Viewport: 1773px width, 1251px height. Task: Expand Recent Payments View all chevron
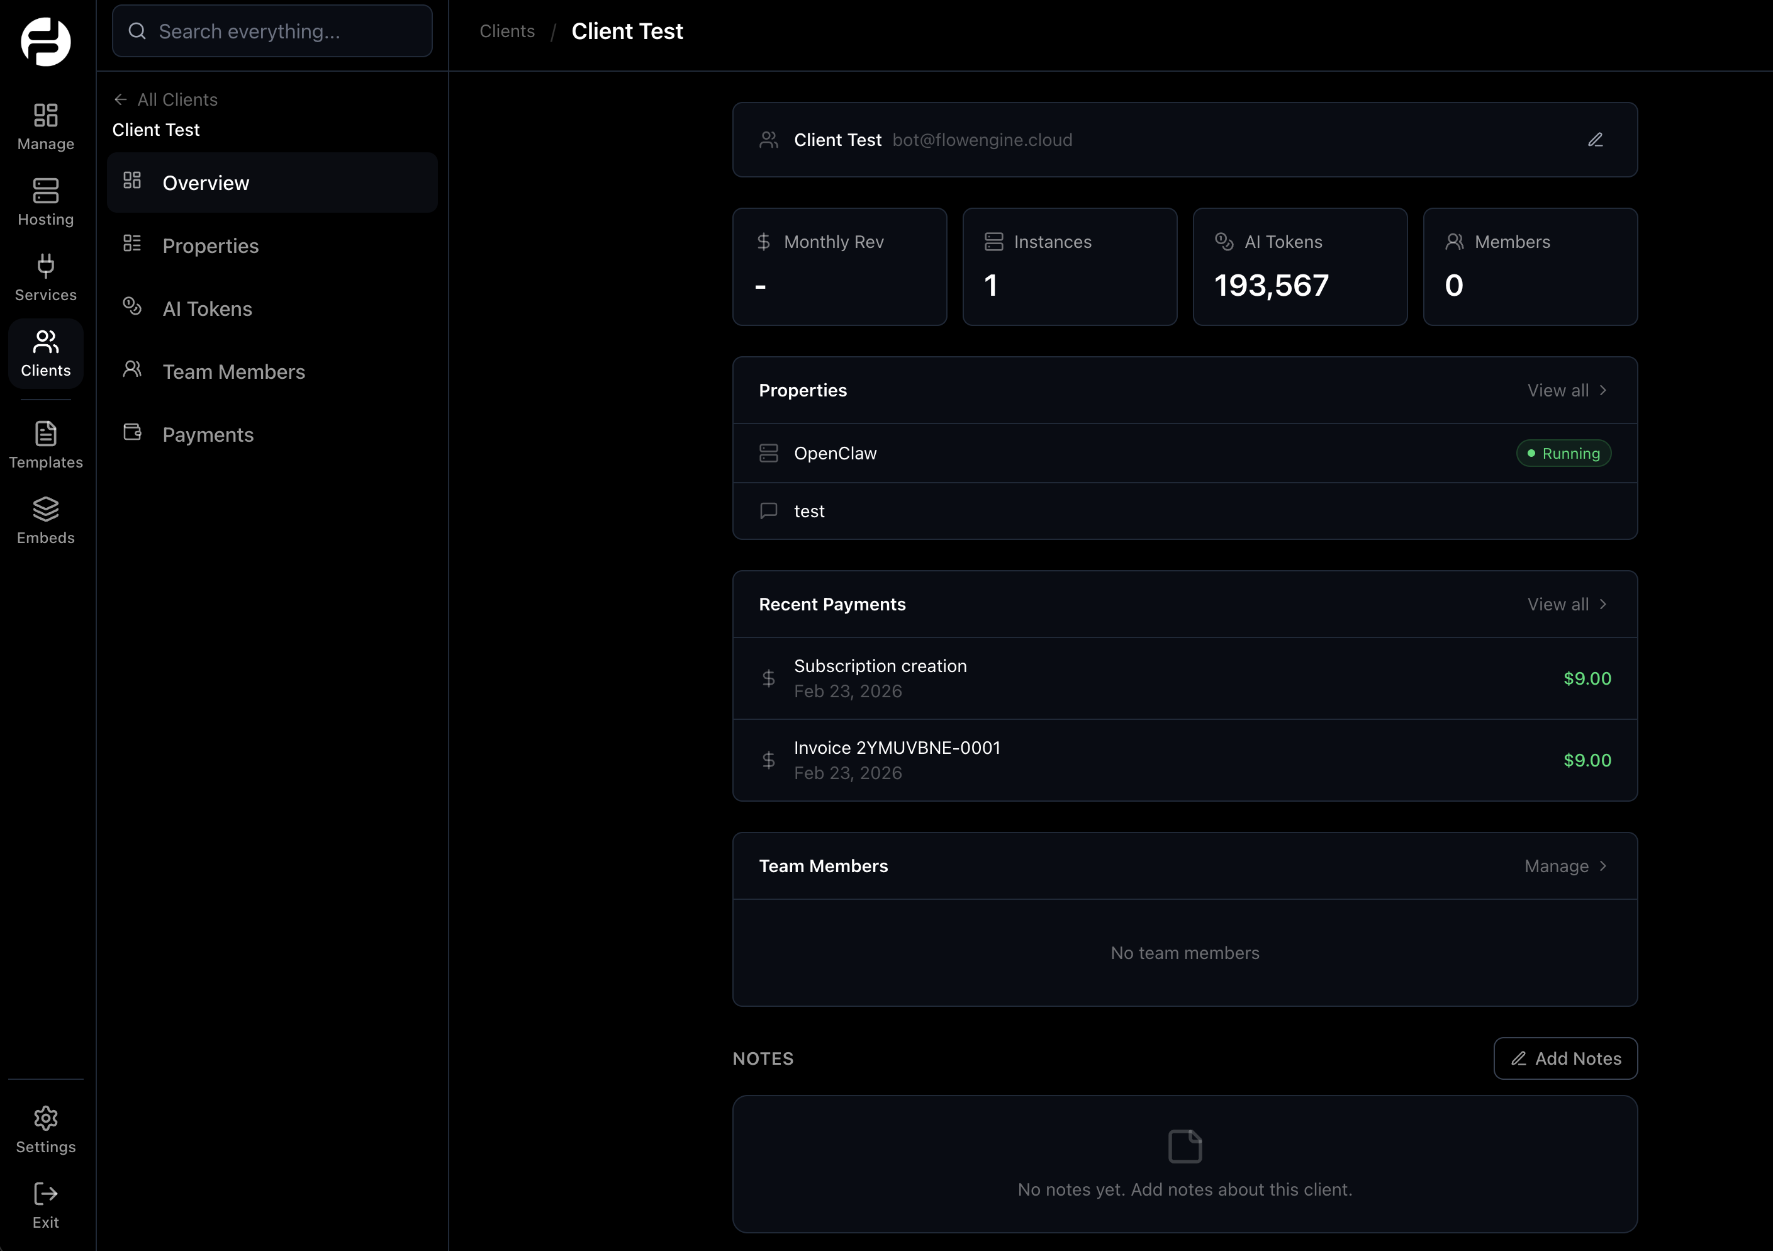coord(1603,605)
